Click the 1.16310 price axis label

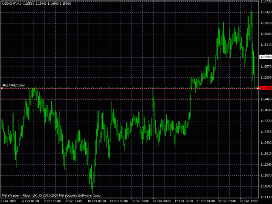click(x=266, y=45)
